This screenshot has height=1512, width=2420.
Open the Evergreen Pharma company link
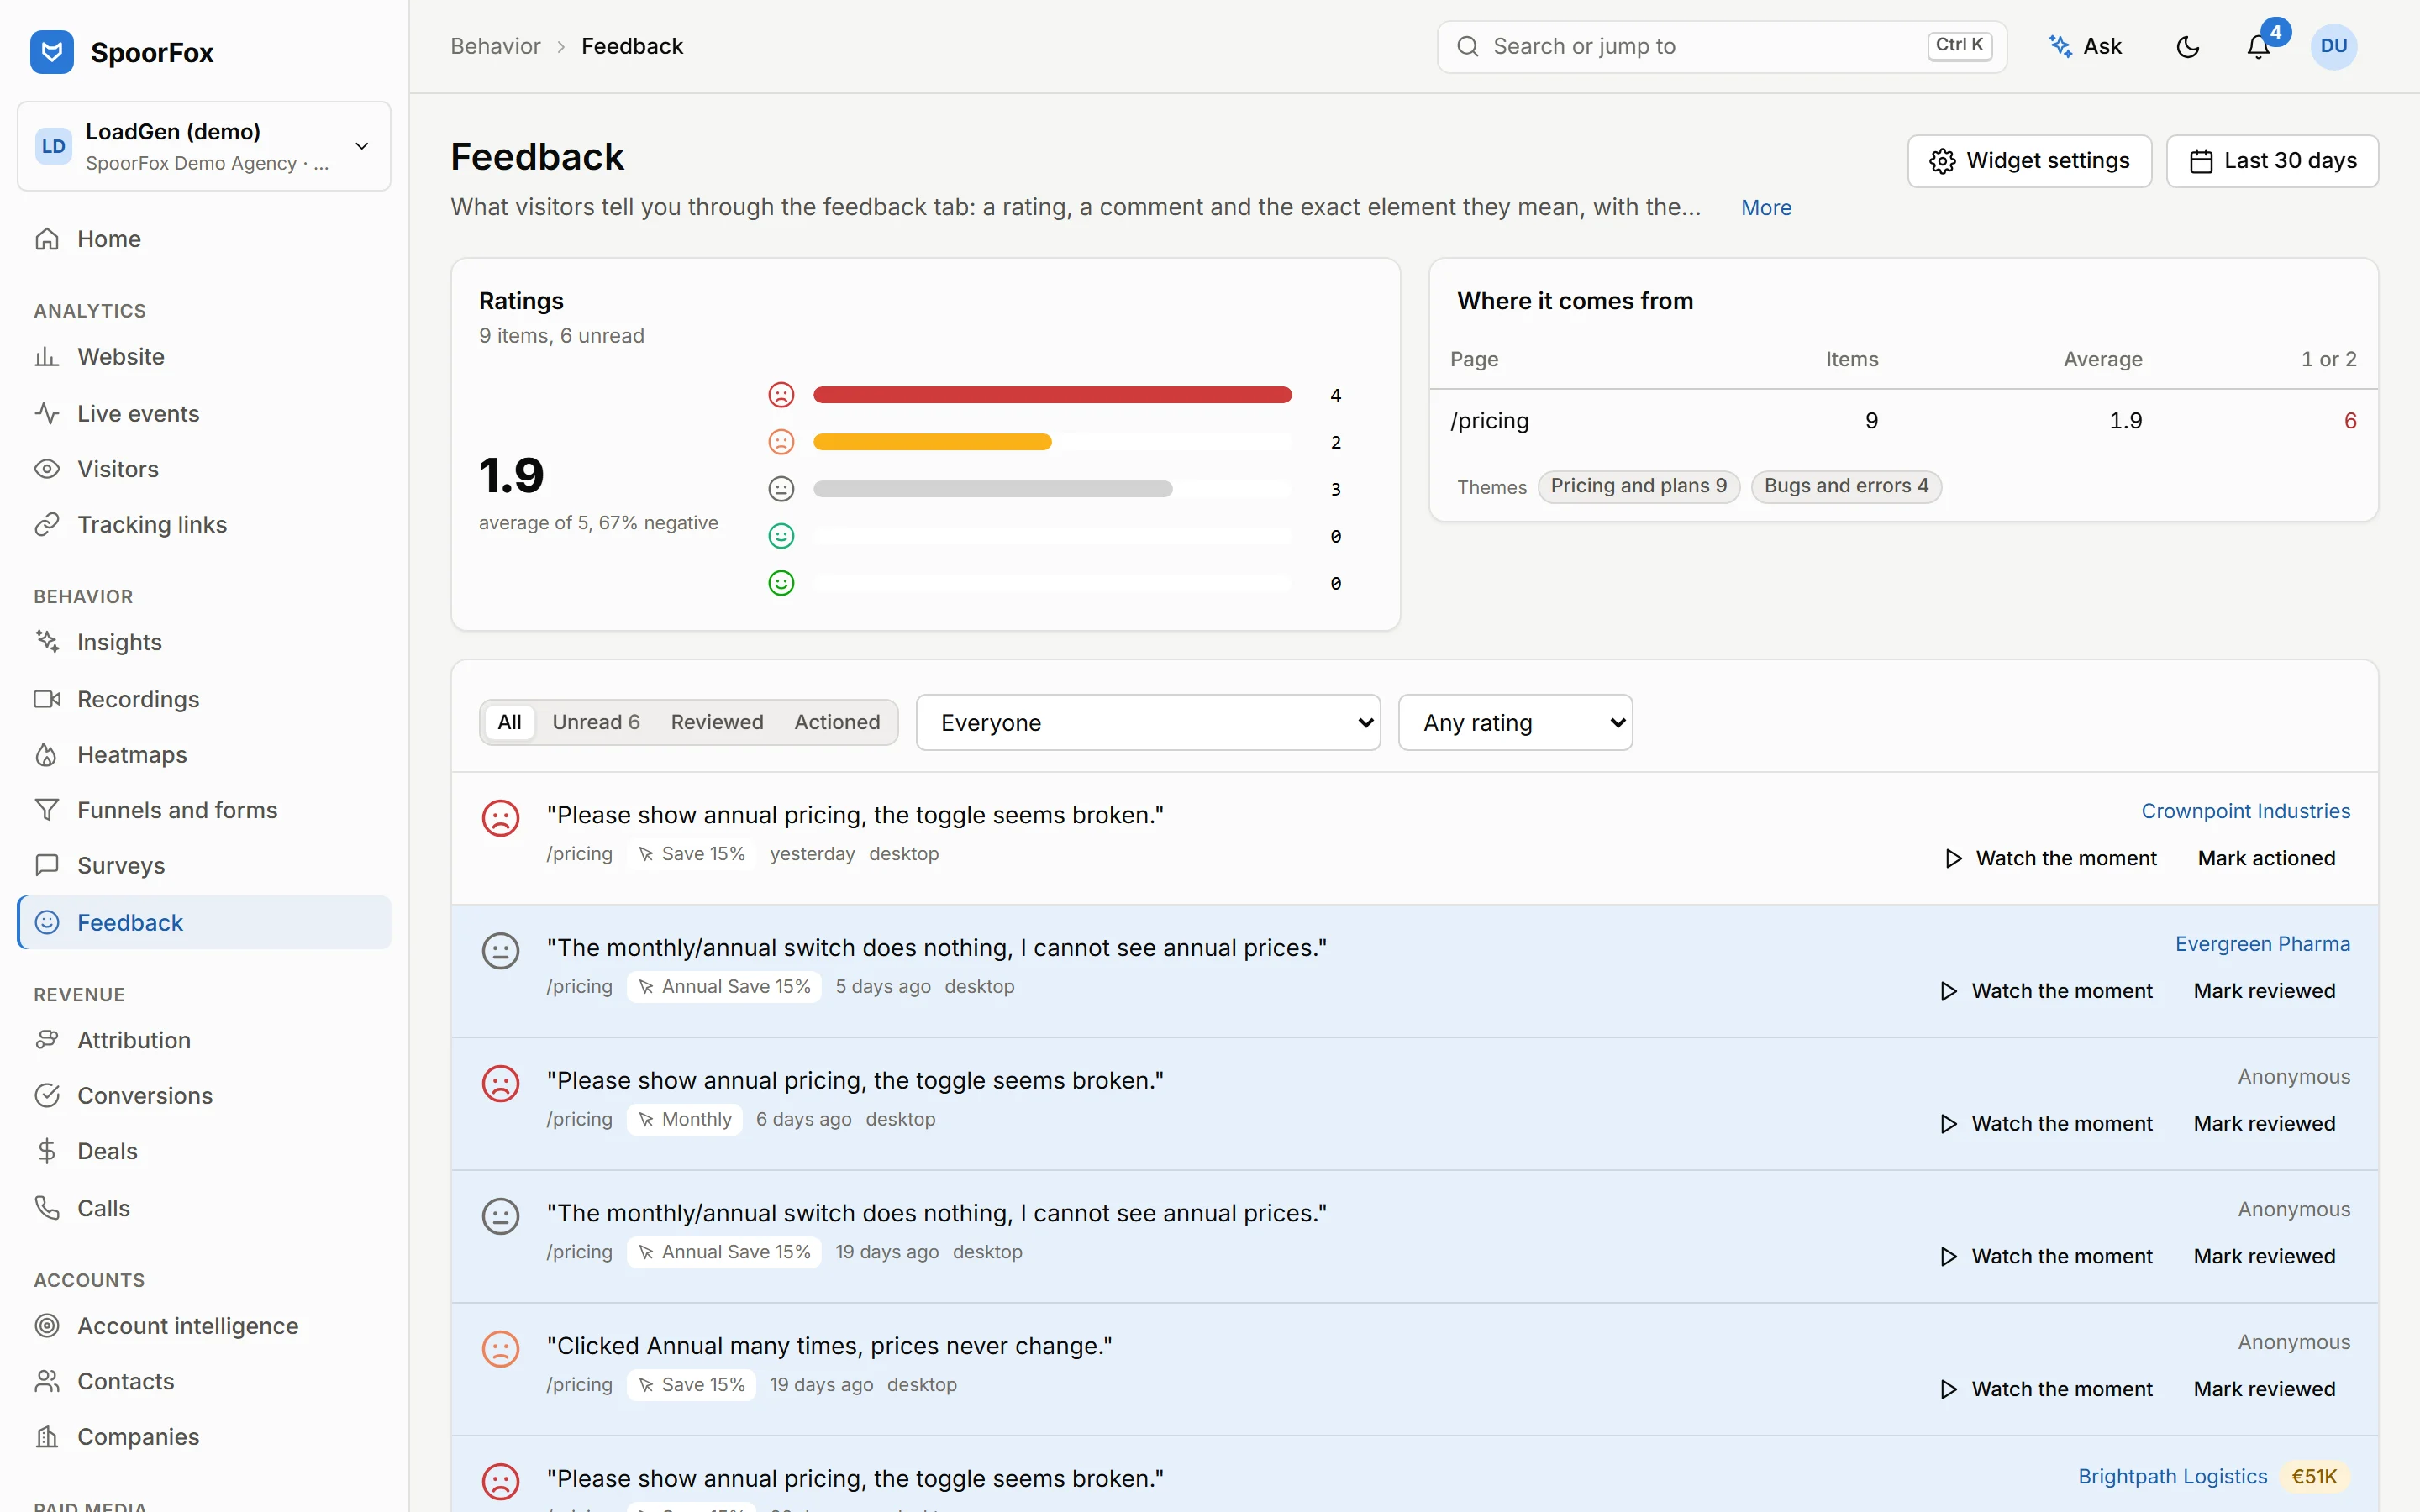2262,944
